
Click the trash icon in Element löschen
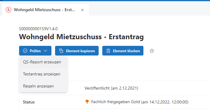(108, 51)
